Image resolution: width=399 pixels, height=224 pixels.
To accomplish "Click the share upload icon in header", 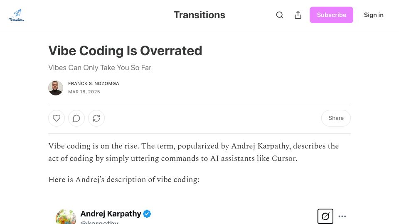I will tap(298, 15).
